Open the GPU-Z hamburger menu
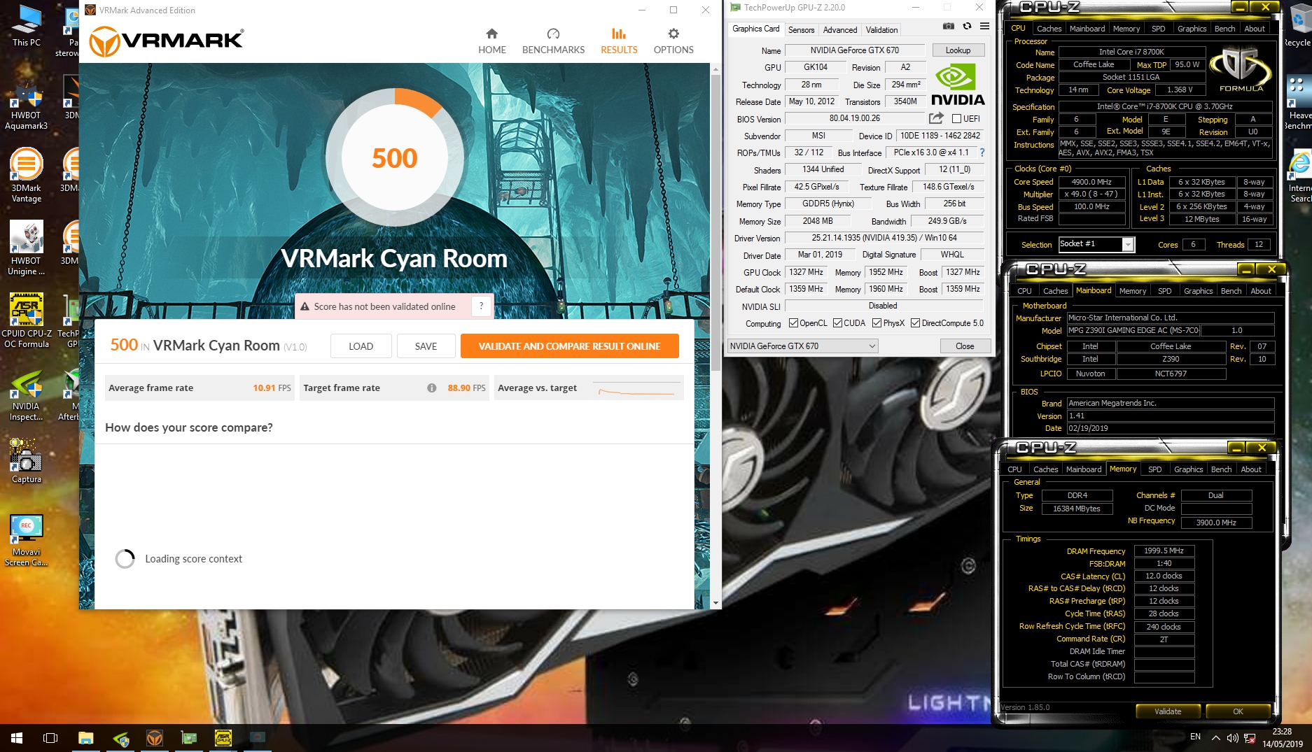1312x752 pixels. click(984, 27)
